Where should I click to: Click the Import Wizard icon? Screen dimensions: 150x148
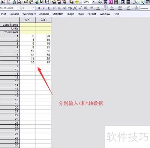pos(54,2)
